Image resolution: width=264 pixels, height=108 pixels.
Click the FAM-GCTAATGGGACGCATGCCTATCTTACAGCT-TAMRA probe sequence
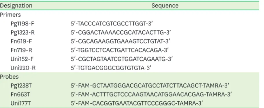[x=150, y=86]
